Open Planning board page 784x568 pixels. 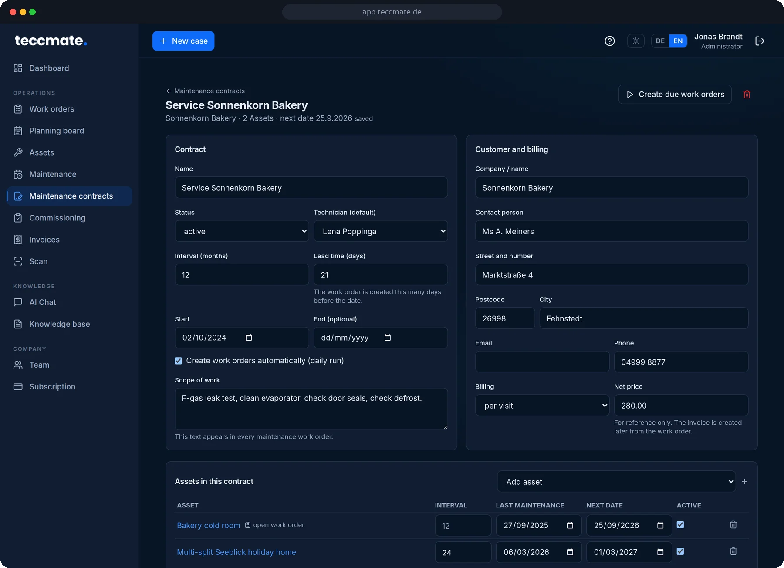69,131
